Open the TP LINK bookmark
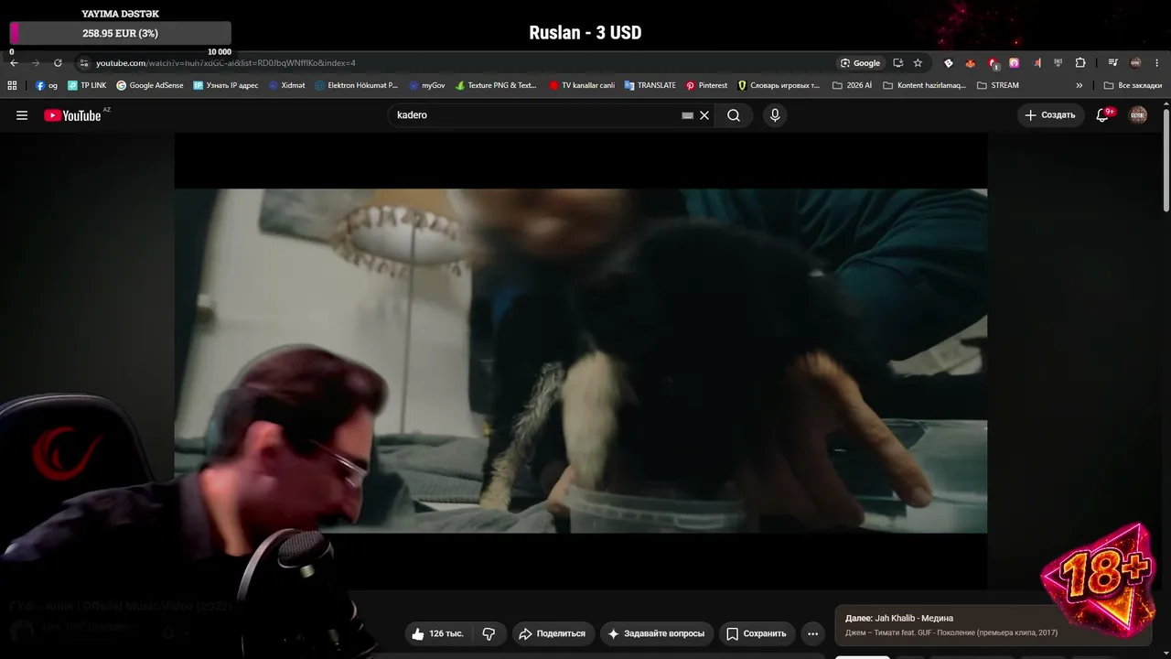 click(x=87, y=85)
